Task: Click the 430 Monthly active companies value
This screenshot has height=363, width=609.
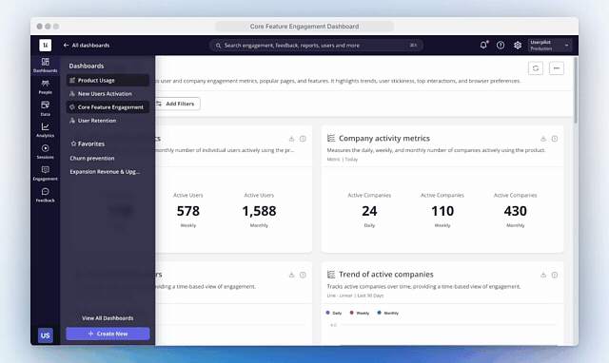Action: pyautogui.click(x=516, y=210)
